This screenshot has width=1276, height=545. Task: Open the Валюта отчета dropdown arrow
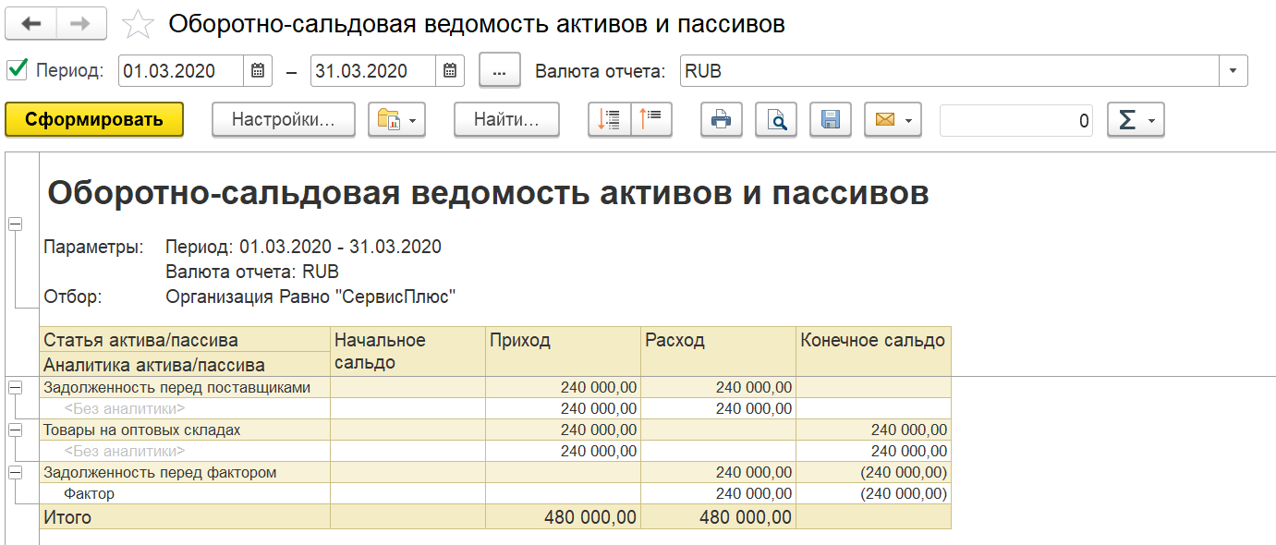click(x=1233, y=71)
